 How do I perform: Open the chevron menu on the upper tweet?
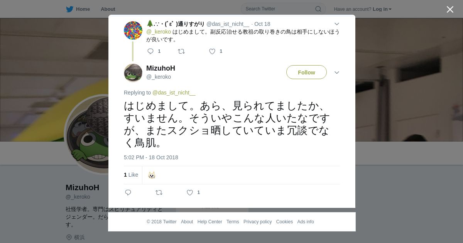[x=337, y=24]
